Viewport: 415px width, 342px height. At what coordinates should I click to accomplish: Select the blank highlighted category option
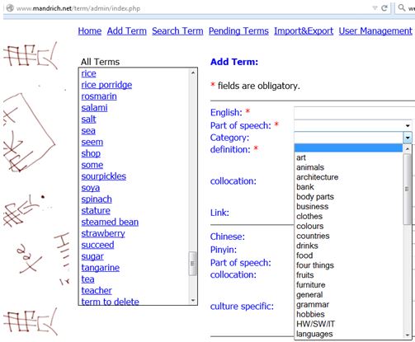tap(348, 148)
